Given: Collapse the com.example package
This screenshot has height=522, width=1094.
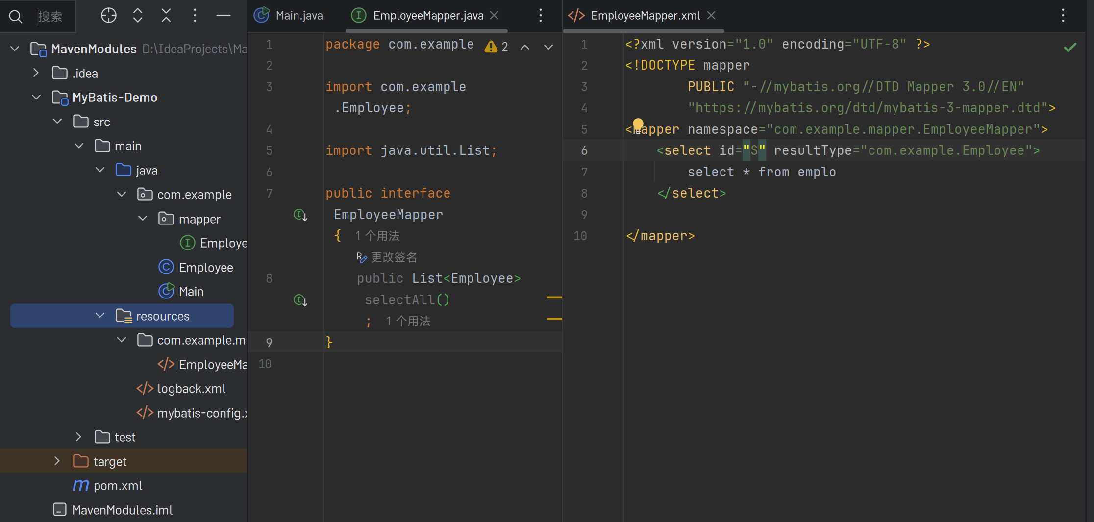Looking at the screenshot, I should pyautogui.click(x=122, y=194).
